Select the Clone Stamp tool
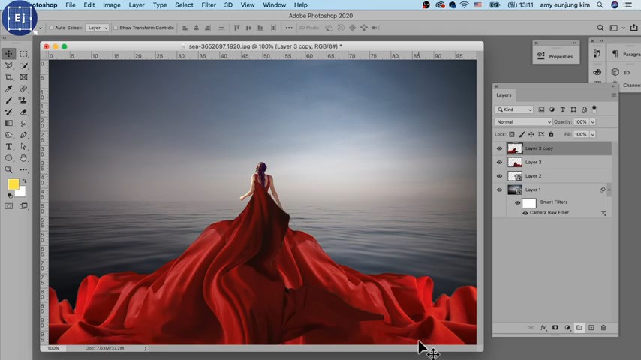Screen dimensions: 641x360 click(x=23, y=100)
